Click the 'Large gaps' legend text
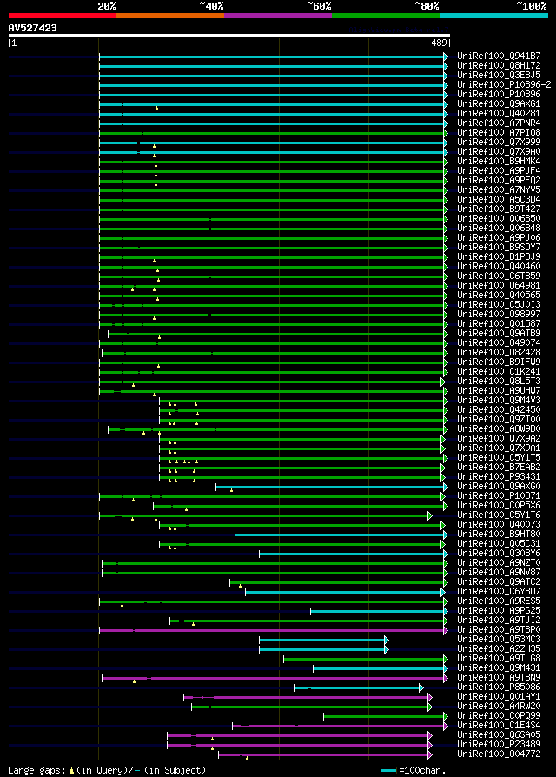556x777 pixels. tap(36, 771)
